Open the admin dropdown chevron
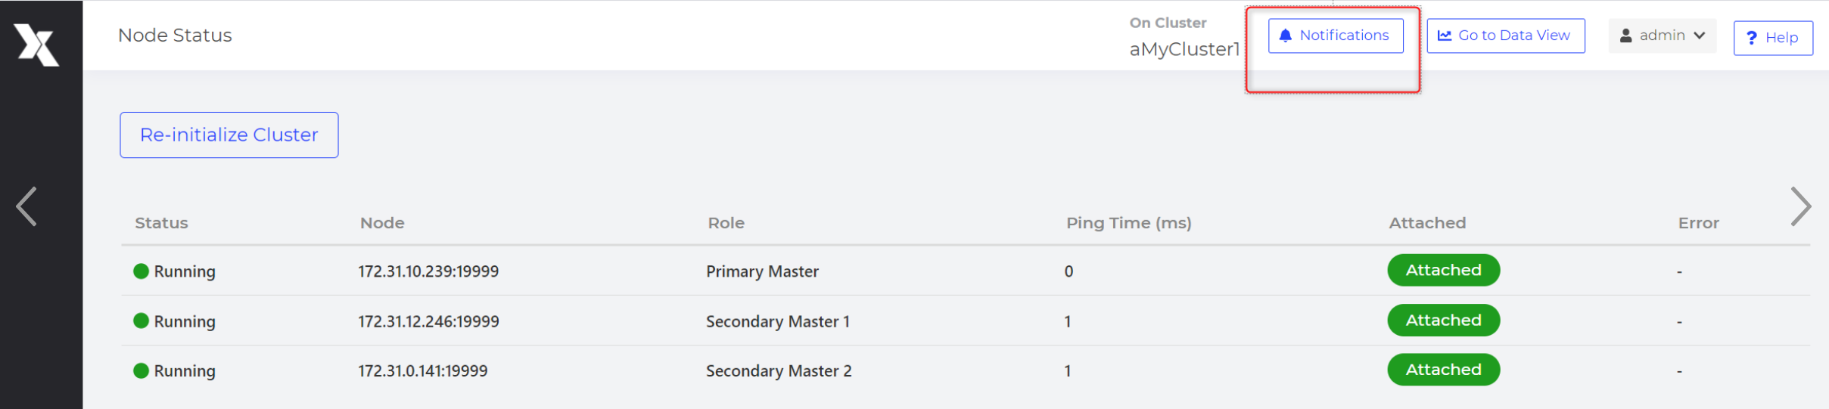 click(x=1700, y=36)
